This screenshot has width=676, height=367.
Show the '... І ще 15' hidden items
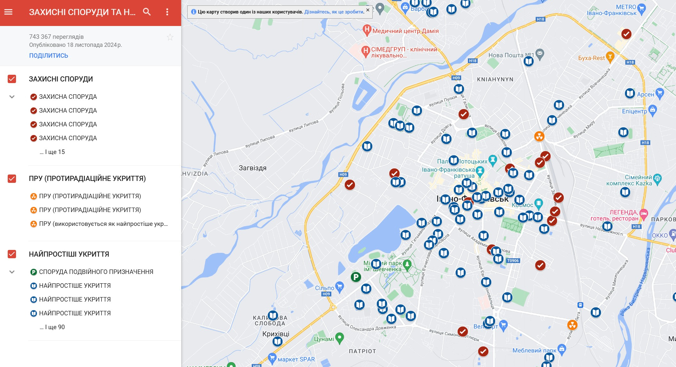[52, 152]
